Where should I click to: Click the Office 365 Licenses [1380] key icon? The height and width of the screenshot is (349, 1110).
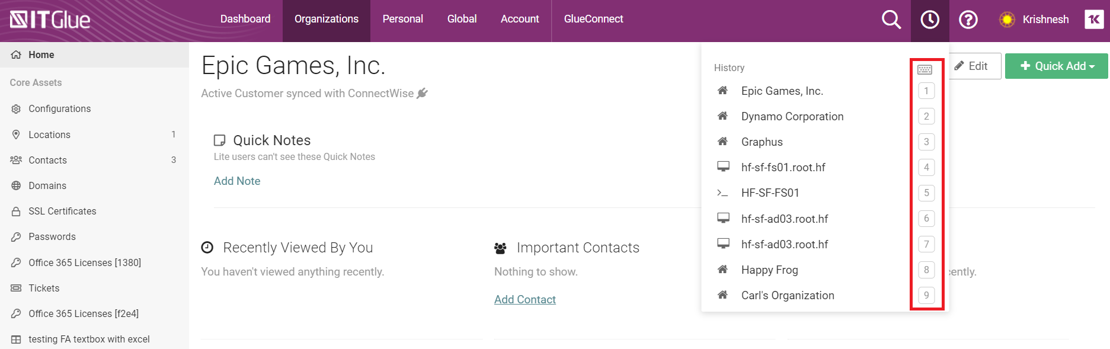tap(16, 262)
